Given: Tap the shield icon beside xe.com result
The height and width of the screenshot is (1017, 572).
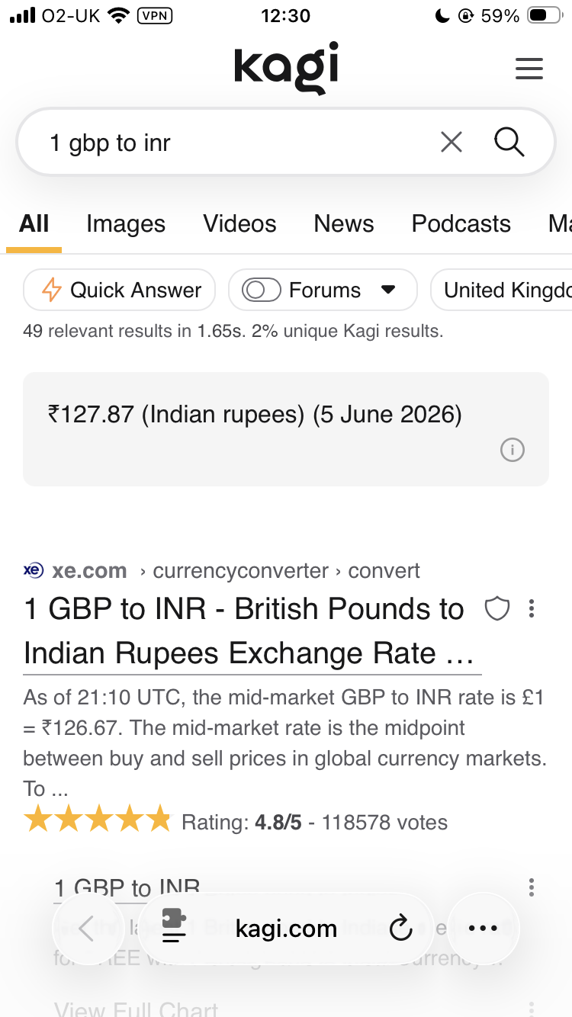Looking at the screenshot, I should tap(497, 608).
